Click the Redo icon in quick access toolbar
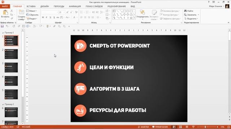This screenshot has width=231, height=129. tap(14, 26)
